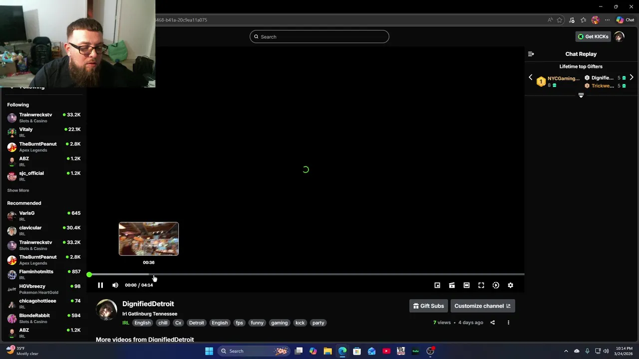639x359 pixels.
Task: Open the browser profile avatar
Action: pyautogui.click(x=595, y=20)
